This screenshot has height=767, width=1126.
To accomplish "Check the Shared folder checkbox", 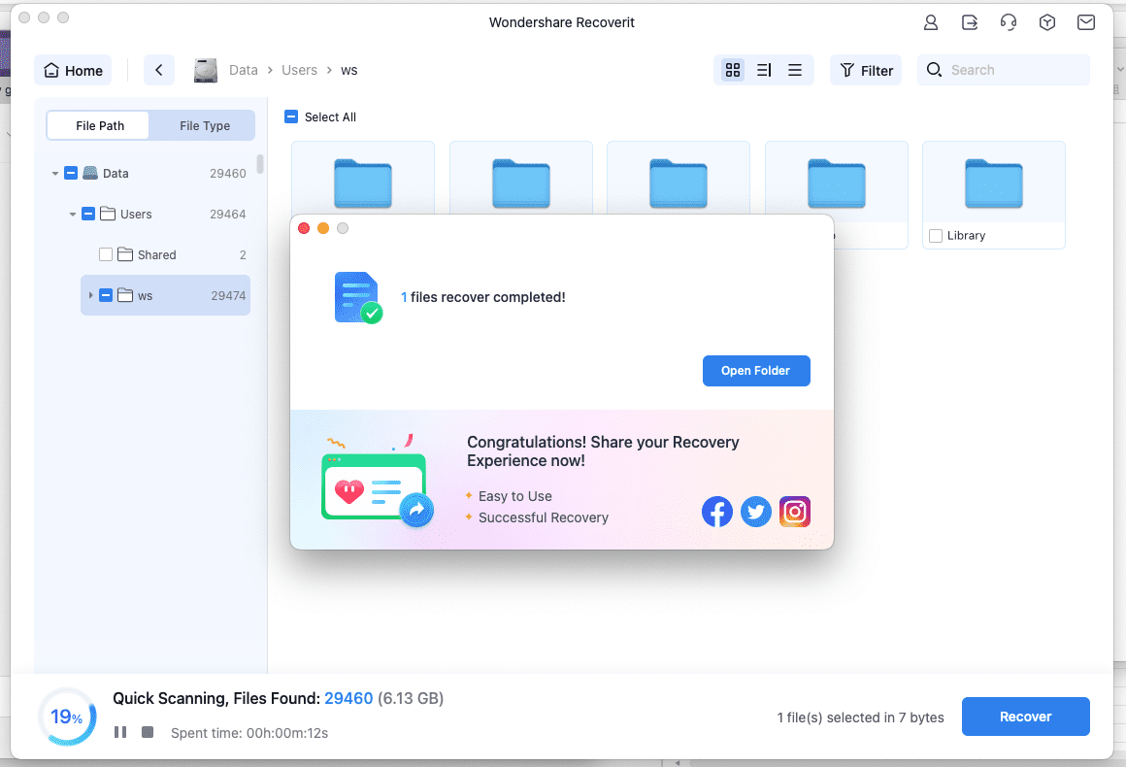I will pyautogui.click(x=106, y=254).
